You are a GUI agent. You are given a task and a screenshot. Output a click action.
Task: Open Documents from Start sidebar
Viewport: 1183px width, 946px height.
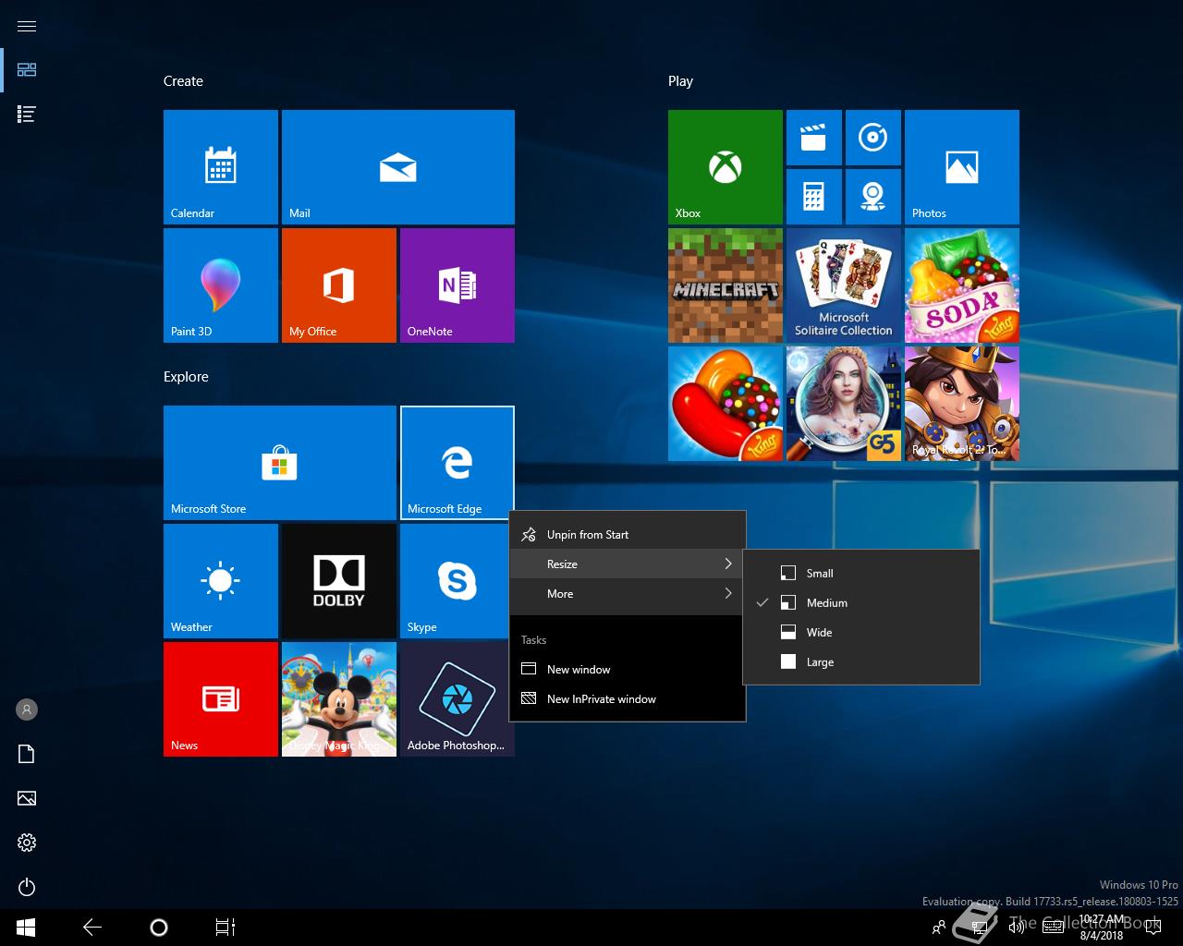(x=27, y=754)
